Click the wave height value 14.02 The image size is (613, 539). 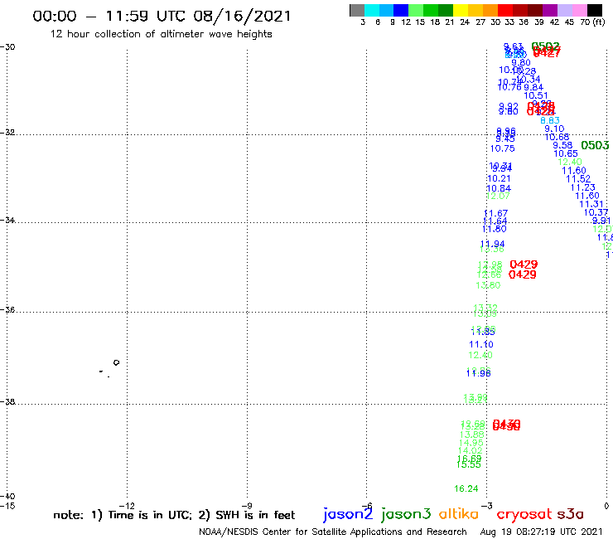click(x=470, y=450)
